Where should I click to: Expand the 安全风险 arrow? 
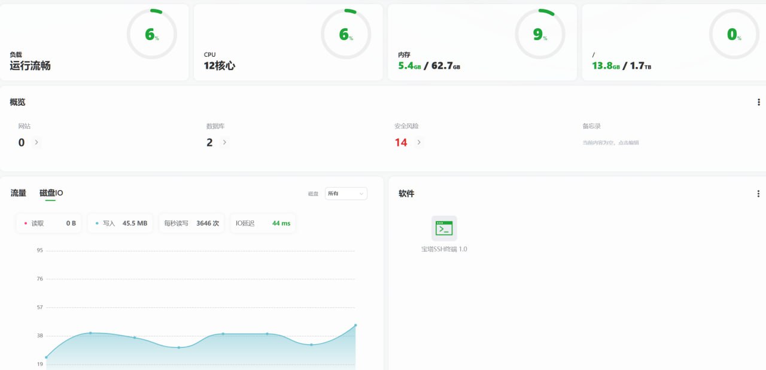tap(419, 142)
